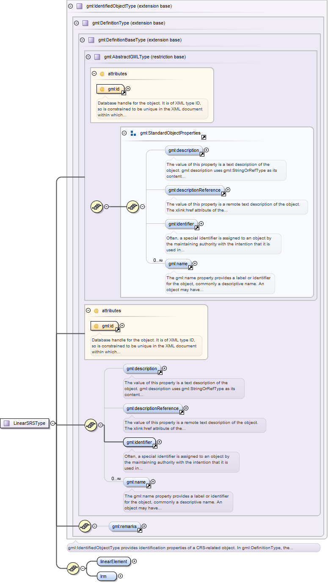The width and height of the screenshot is (328, 583).
Task: Click the gml:AbstractGMLType purple type icon
Action: point(97,57)
